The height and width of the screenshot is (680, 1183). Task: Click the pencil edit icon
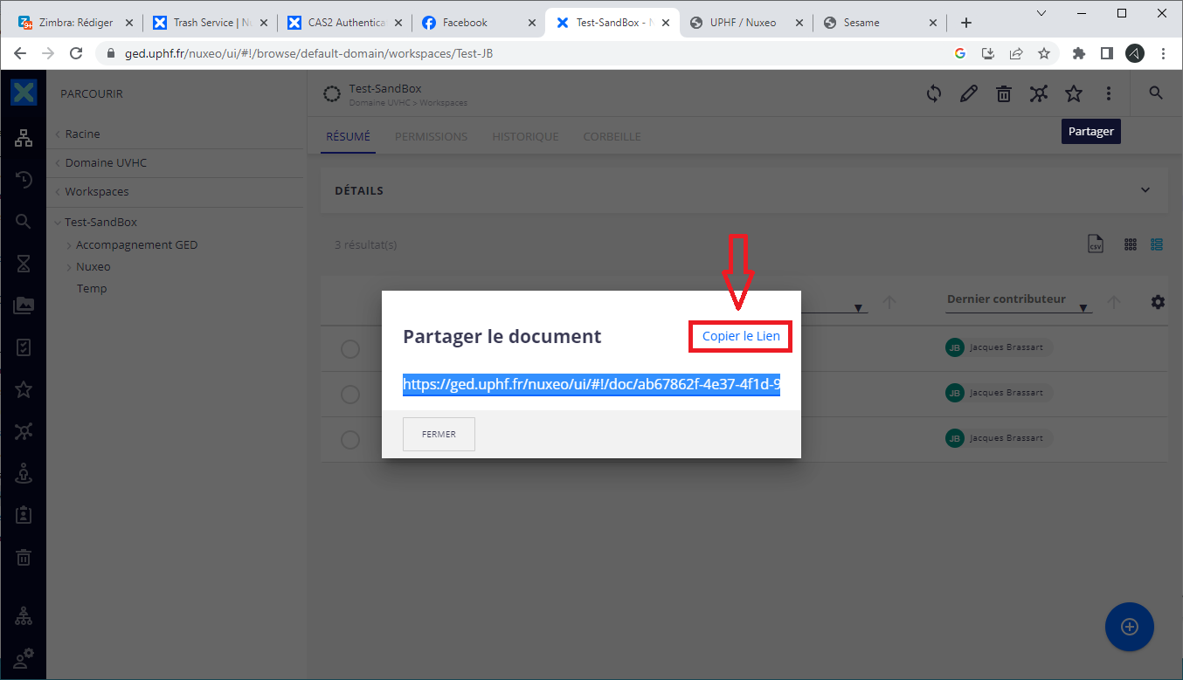pyautogui.click(x=969, y=93)
